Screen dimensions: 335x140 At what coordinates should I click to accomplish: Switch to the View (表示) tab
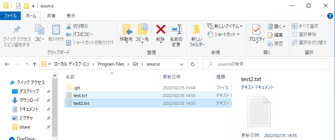pos(71,16)
